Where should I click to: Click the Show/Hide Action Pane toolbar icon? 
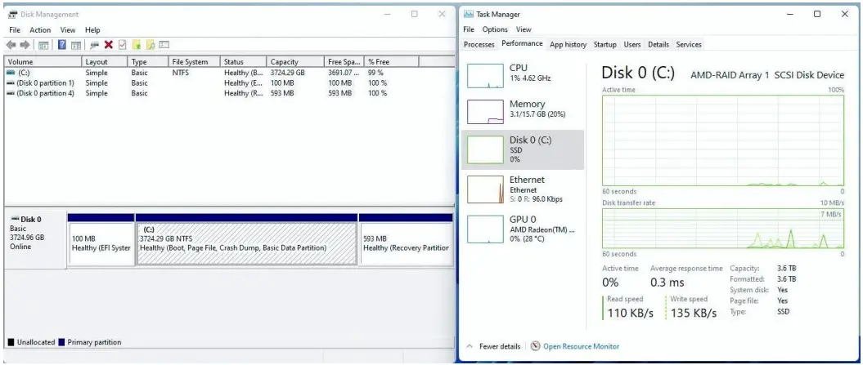[76, 45]
